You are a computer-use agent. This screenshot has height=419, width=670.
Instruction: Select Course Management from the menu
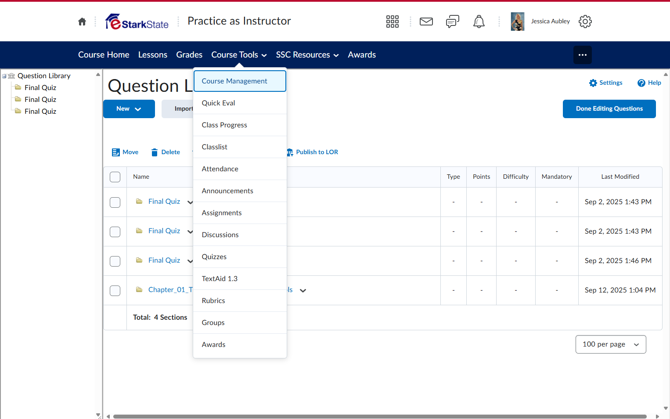(x=240, y=81)
